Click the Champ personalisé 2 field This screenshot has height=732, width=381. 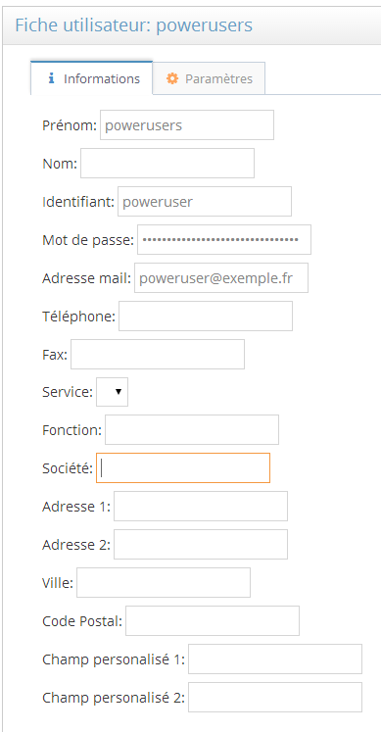(275, 698)
